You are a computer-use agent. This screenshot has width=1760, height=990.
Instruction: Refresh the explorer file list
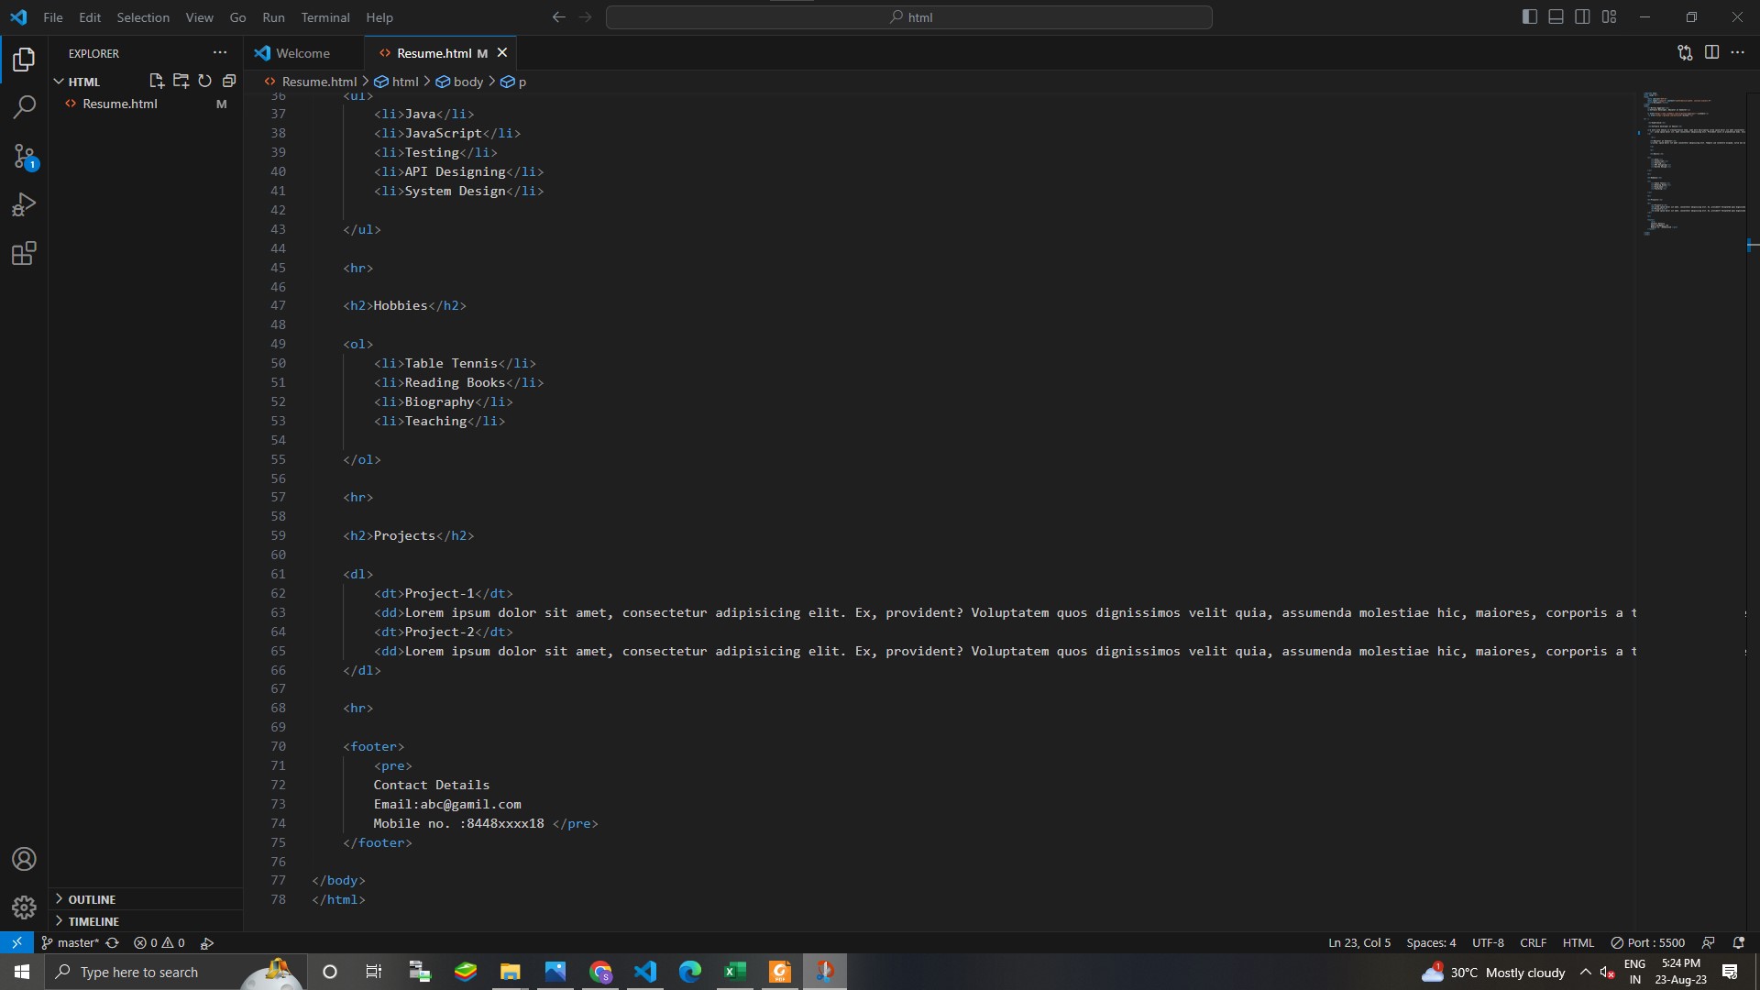coord(204,81)
